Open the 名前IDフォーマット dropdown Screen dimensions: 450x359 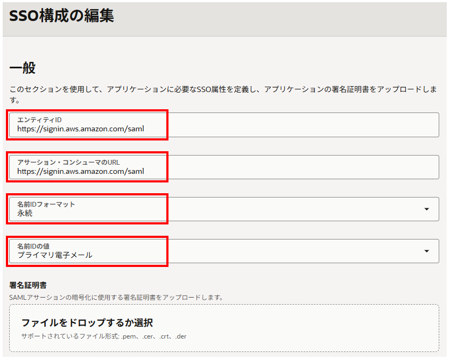[223, 209]
